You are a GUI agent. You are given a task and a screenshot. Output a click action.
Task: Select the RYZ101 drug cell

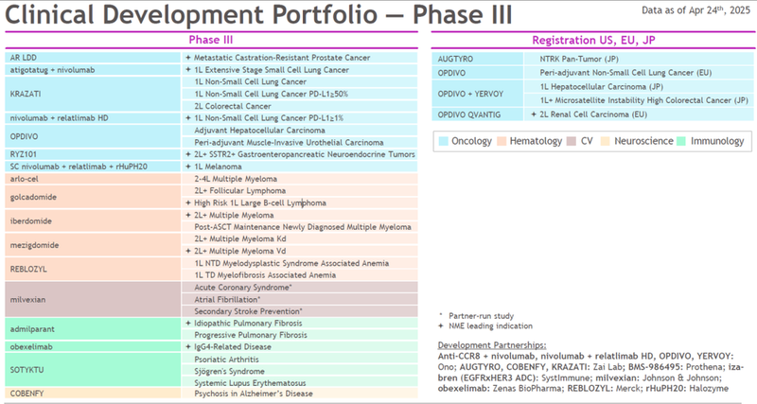click(93, 154)
